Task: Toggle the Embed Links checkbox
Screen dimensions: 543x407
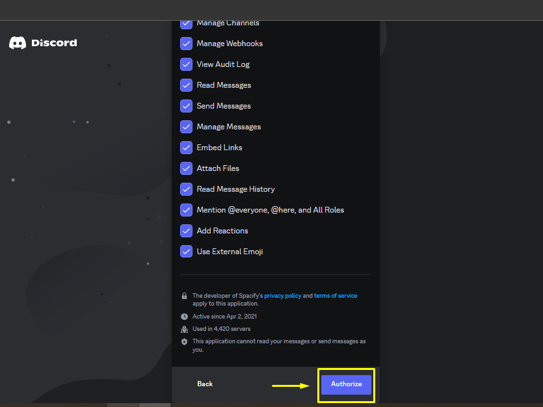Action: [186, 148]
